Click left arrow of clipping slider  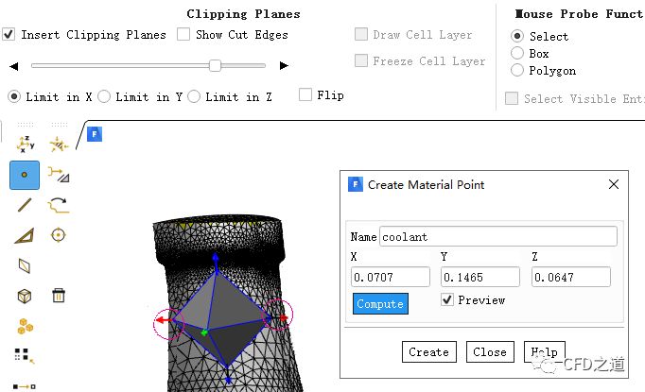(x=14, y=66)
